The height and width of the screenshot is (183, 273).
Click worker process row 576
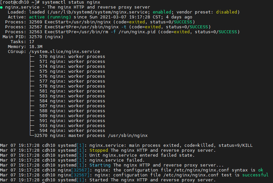tap(68, 76)
